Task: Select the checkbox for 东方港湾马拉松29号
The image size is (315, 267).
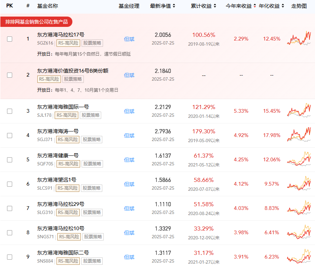Action: click(x=10, y=208)
